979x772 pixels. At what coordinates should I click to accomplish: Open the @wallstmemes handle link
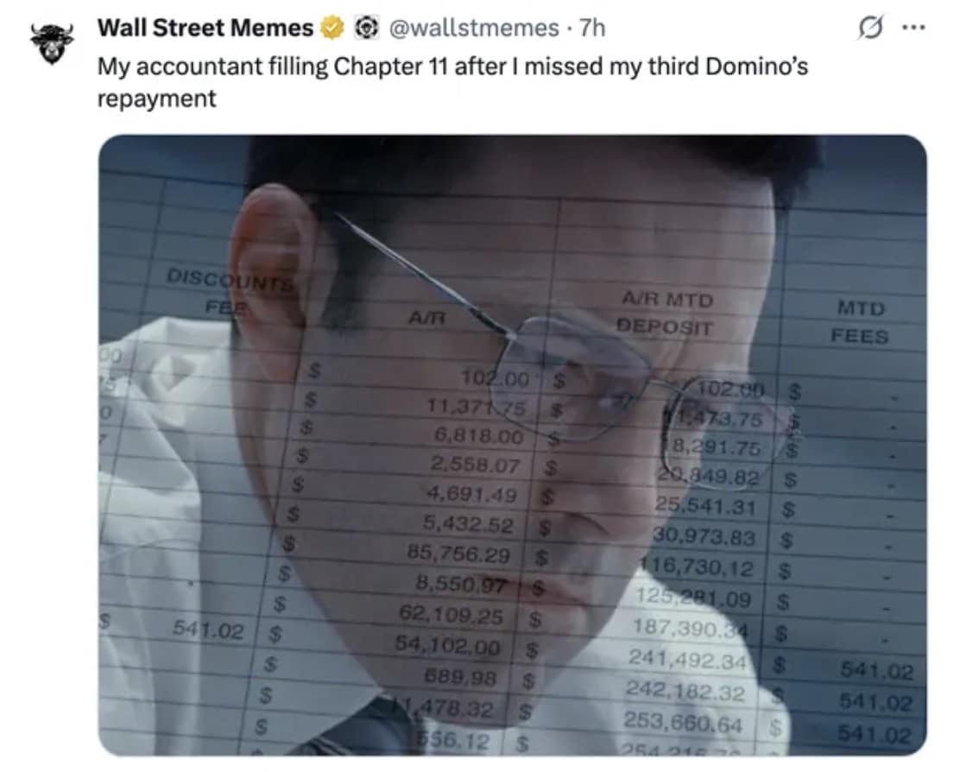pos(474,28)
